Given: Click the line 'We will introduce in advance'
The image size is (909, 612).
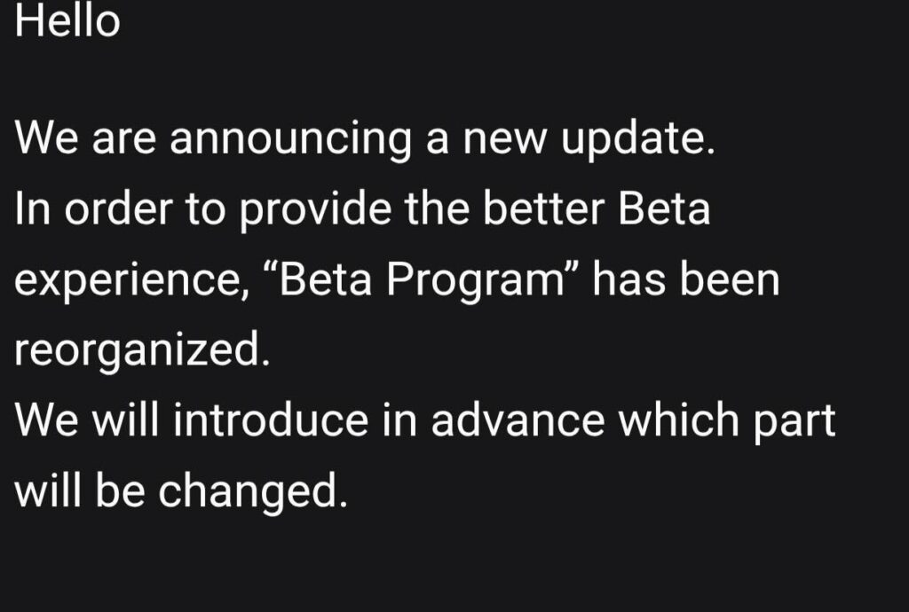Looking at the screenshot, I should pos(424,421).
